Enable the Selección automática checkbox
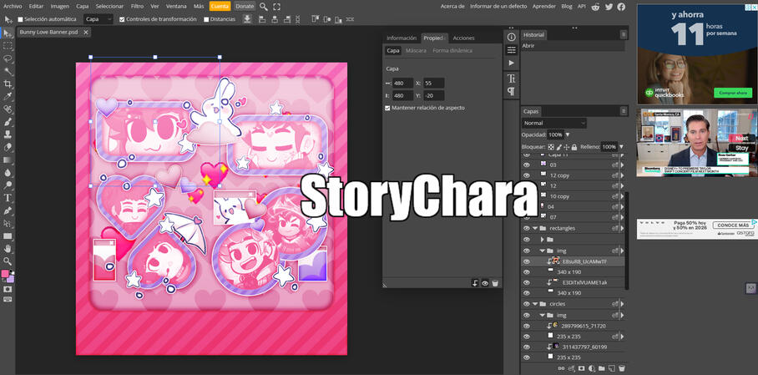Viewport: 758px width, 375px height. [x=21, y=18]
